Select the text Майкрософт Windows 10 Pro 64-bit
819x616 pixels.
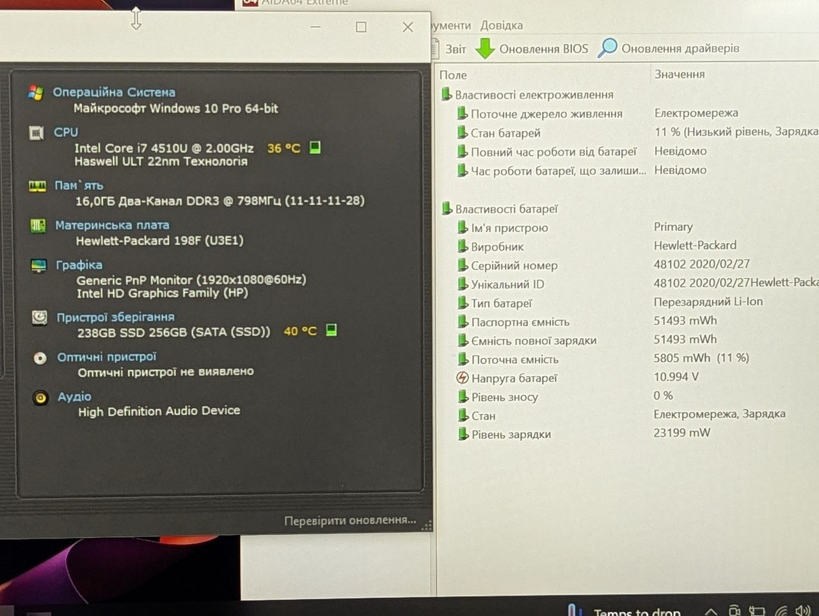tap(176, 109)
